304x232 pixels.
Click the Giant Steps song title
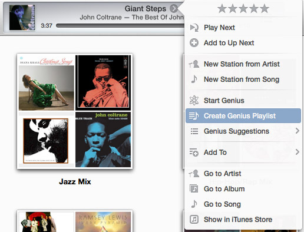[x=146, y=9]
